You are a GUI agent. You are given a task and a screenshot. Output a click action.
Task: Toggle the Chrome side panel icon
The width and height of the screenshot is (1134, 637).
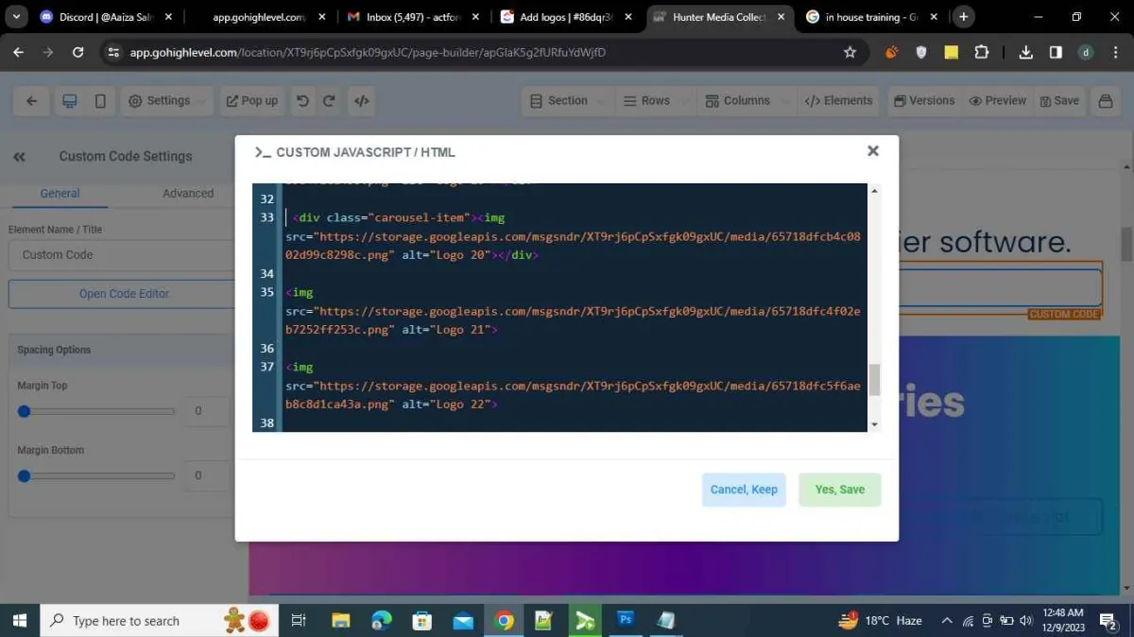coord(1056,53)
